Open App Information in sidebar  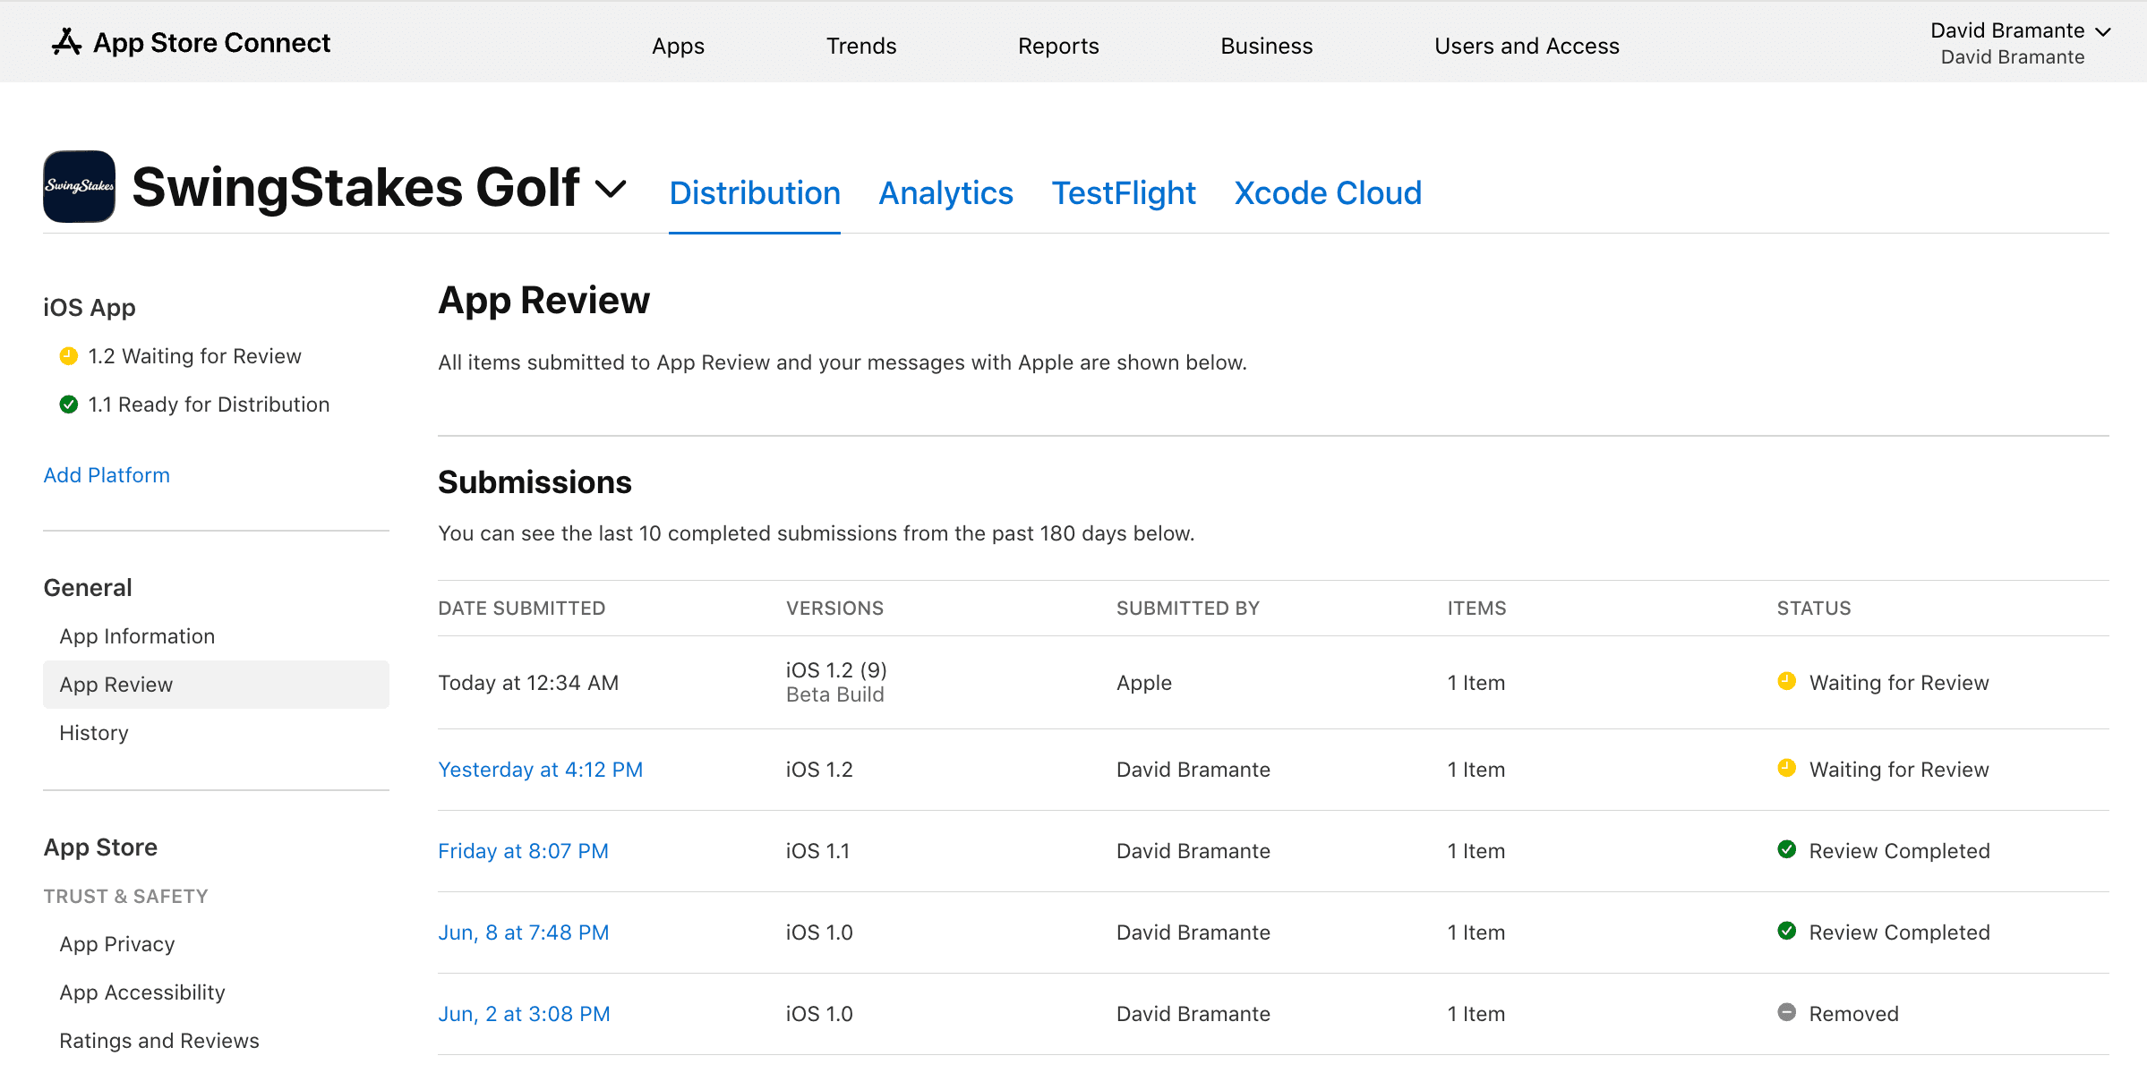pyautogui.click(x=137, y=636)
